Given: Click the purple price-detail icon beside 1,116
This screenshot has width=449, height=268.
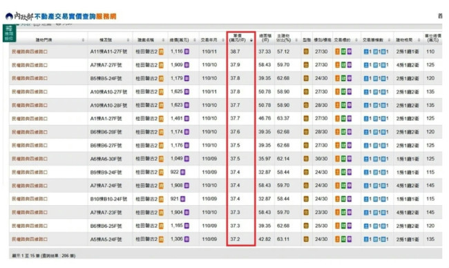Looking at the screenshot, I should click(187, 52).
